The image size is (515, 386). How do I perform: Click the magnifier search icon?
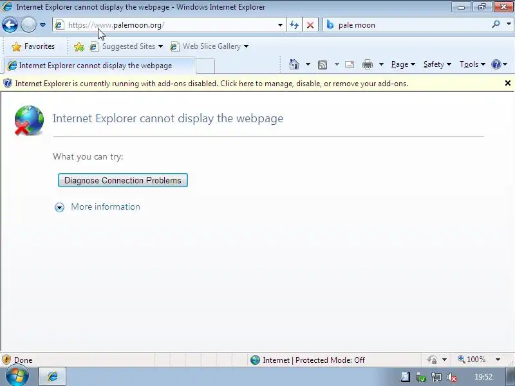pyautogui.click(x=496, y=24)
